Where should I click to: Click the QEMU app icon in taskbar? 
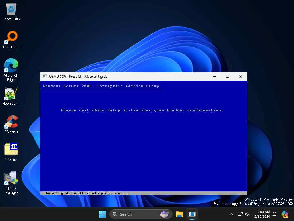192,214
